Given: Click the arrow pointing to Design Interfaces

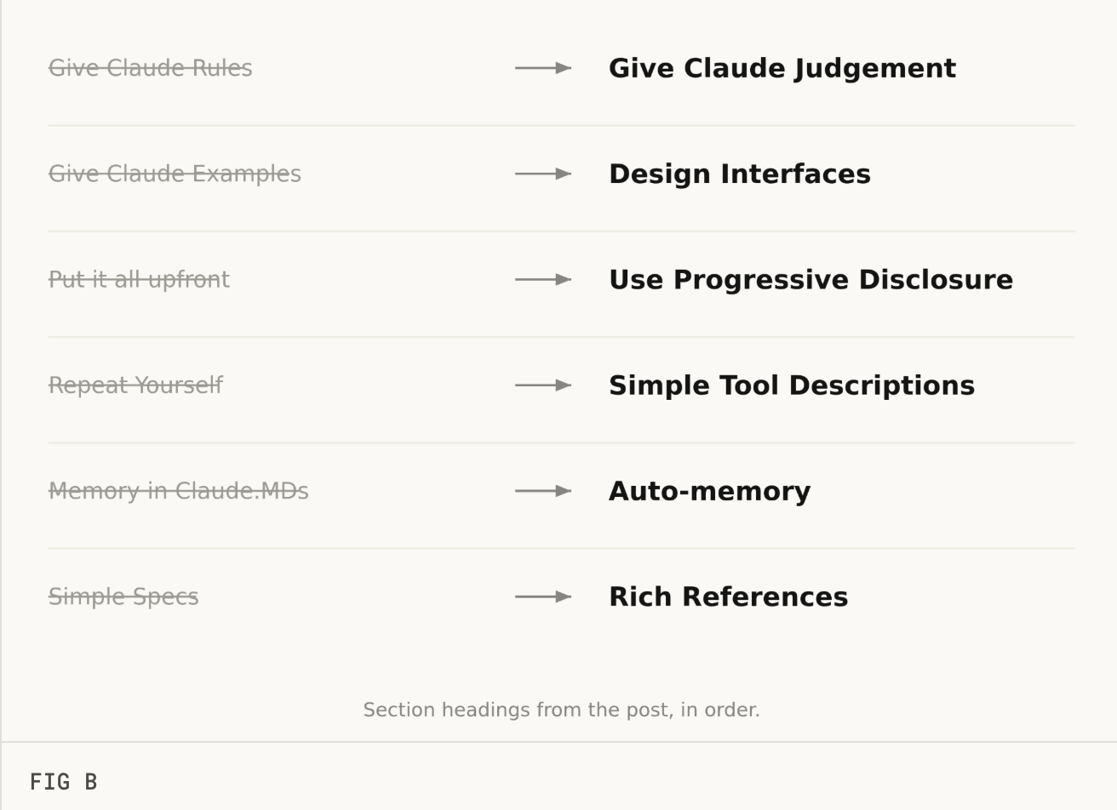Looking at the screenshot, I should pyautogui.click(x=543, y=174).
